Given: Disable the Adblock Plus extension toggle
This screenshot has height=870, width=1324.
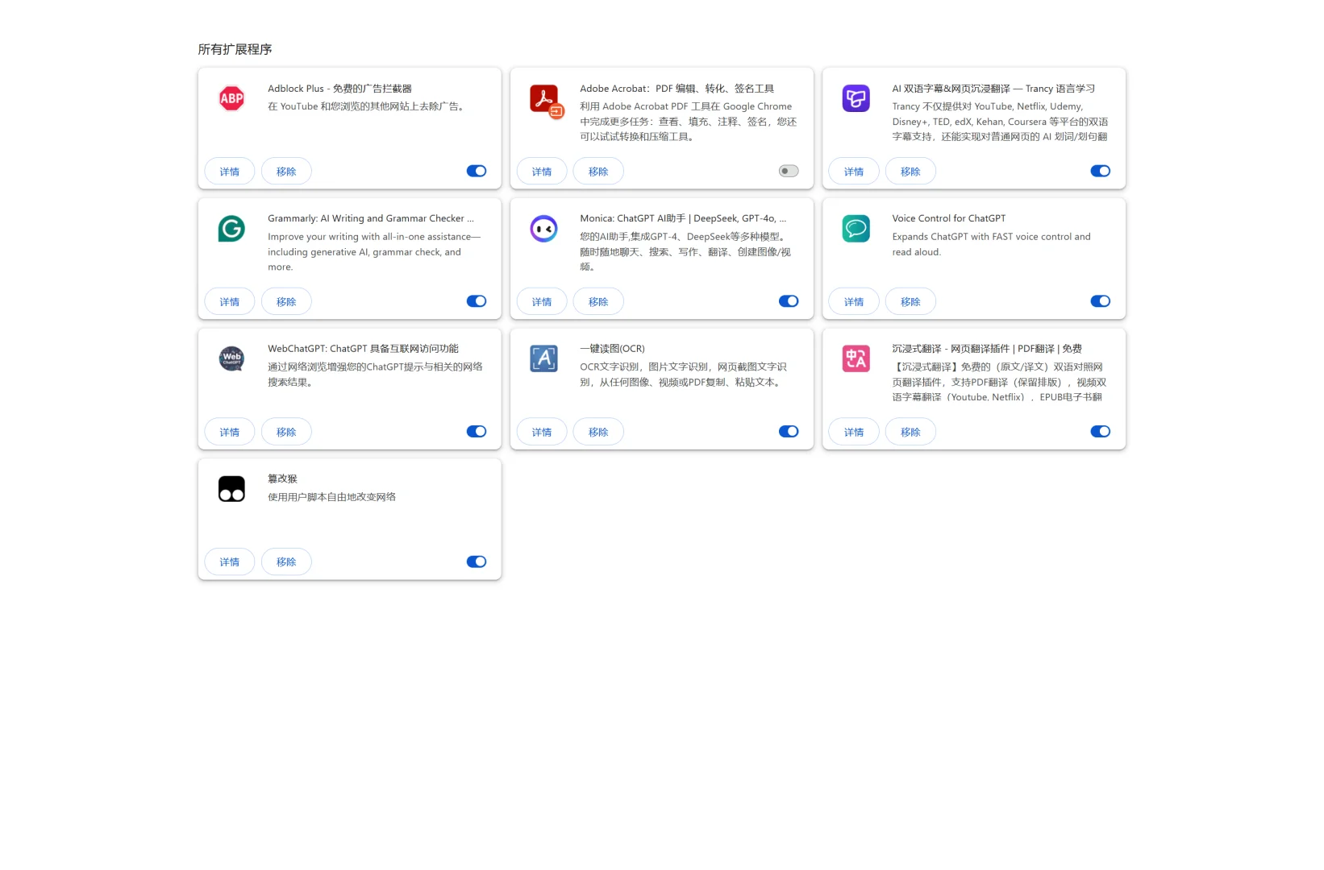Looking at the screenshot, I should (477, 171).
